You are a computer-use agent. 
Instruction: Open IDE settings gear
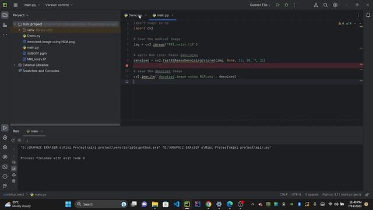[335, 5]
